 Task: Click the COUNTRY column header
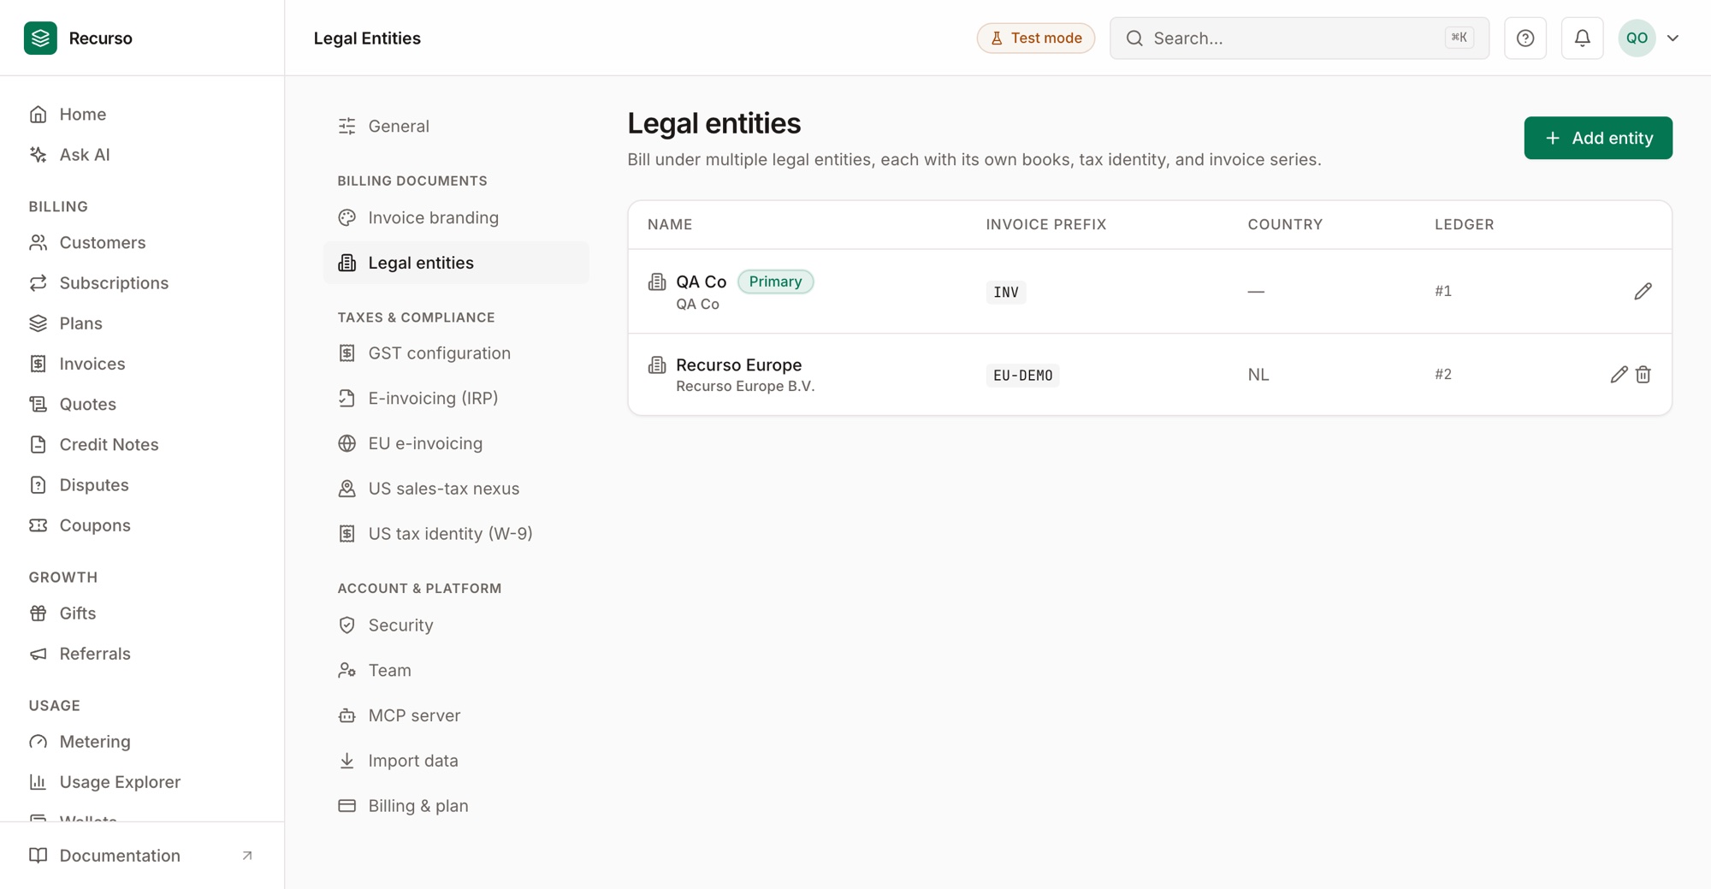pos(1285,224)
